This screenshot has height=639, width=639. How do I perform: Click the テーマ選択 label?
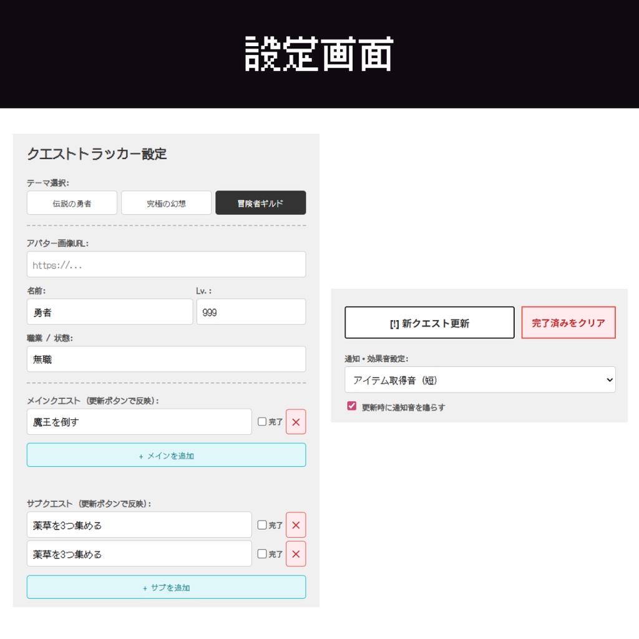(48, 183)
